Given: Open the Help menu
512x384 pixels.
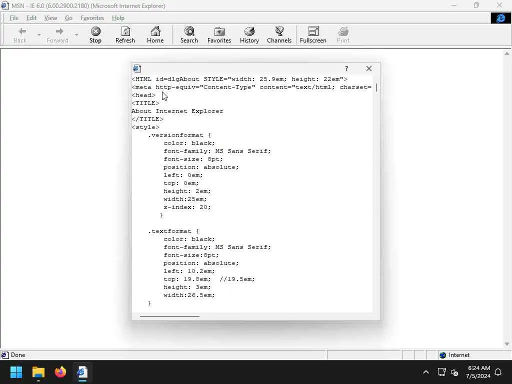Looking at the screenshot, I should (118, 18).
